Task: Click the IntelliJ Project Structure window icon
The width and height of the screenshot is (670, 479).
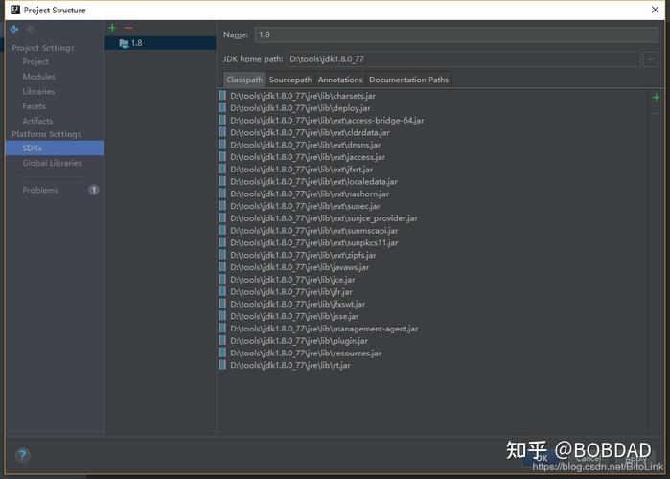Action: [15, 10]
